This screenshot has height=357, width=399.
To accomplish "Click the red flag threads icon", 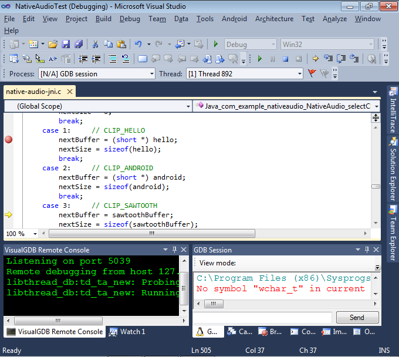I will (x=312, y=73).
